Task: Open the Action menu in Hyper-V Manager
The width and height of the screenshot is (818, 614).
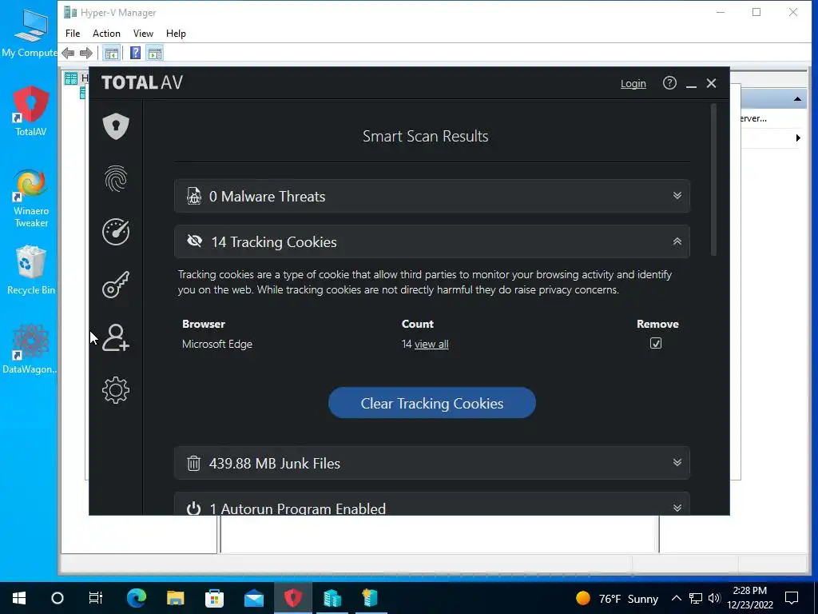Action: (x=106, y=34)
